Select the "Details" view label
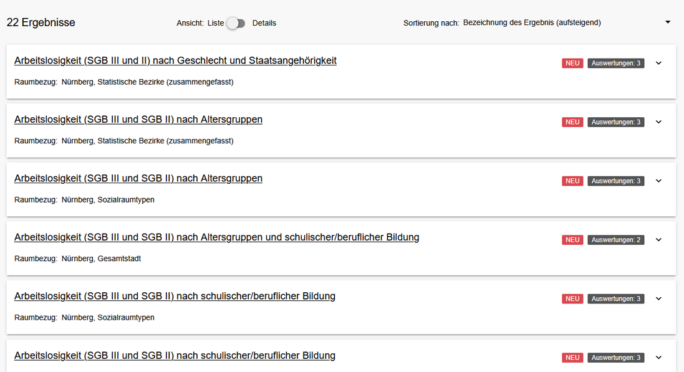 264,23
